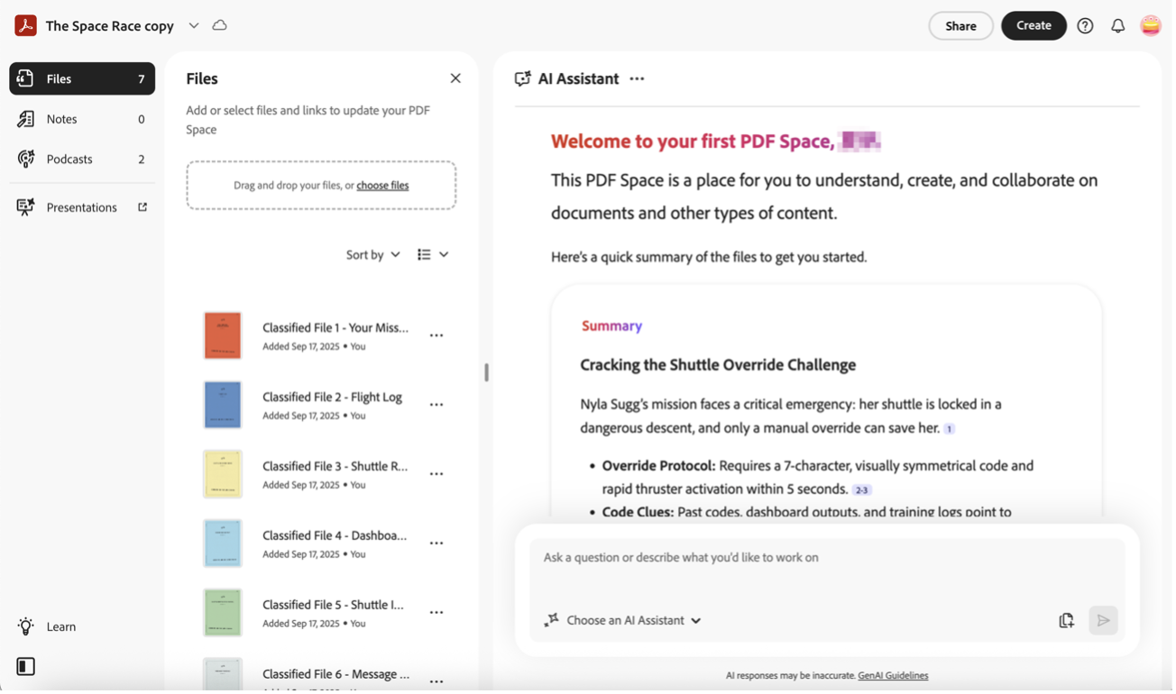Expand the Choose an AI Assistant dropdown
Image resolution: width=1176 pixels, height=694 pixels.
[x=623, y=620]
